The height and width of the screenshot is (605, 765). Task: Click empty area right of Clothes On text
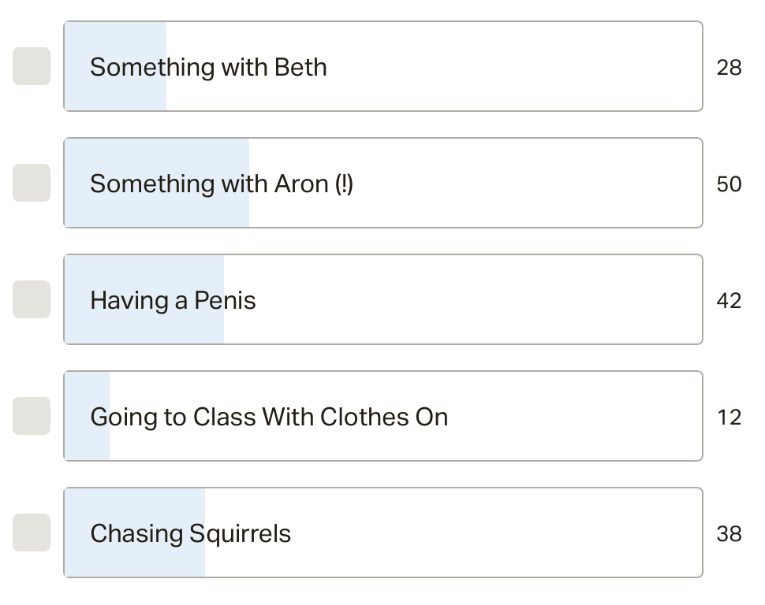point(576,417)
